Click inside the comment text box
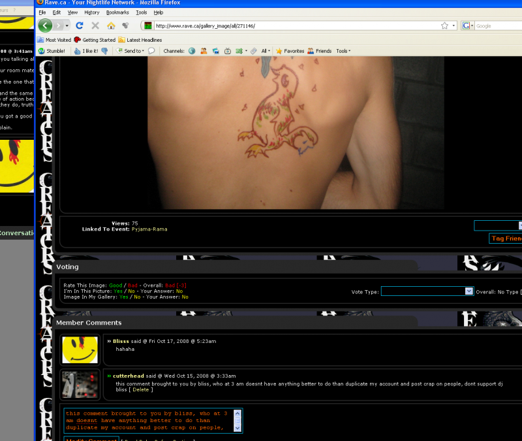The image size is (522, 441). (149, 420)
